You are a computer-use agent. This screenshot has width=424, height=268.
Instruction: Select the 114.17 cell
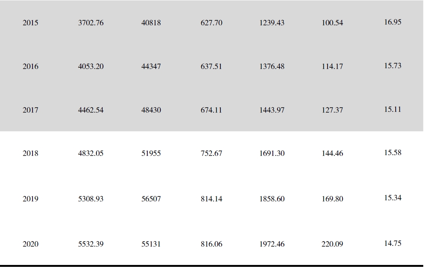tap(332, 66)
